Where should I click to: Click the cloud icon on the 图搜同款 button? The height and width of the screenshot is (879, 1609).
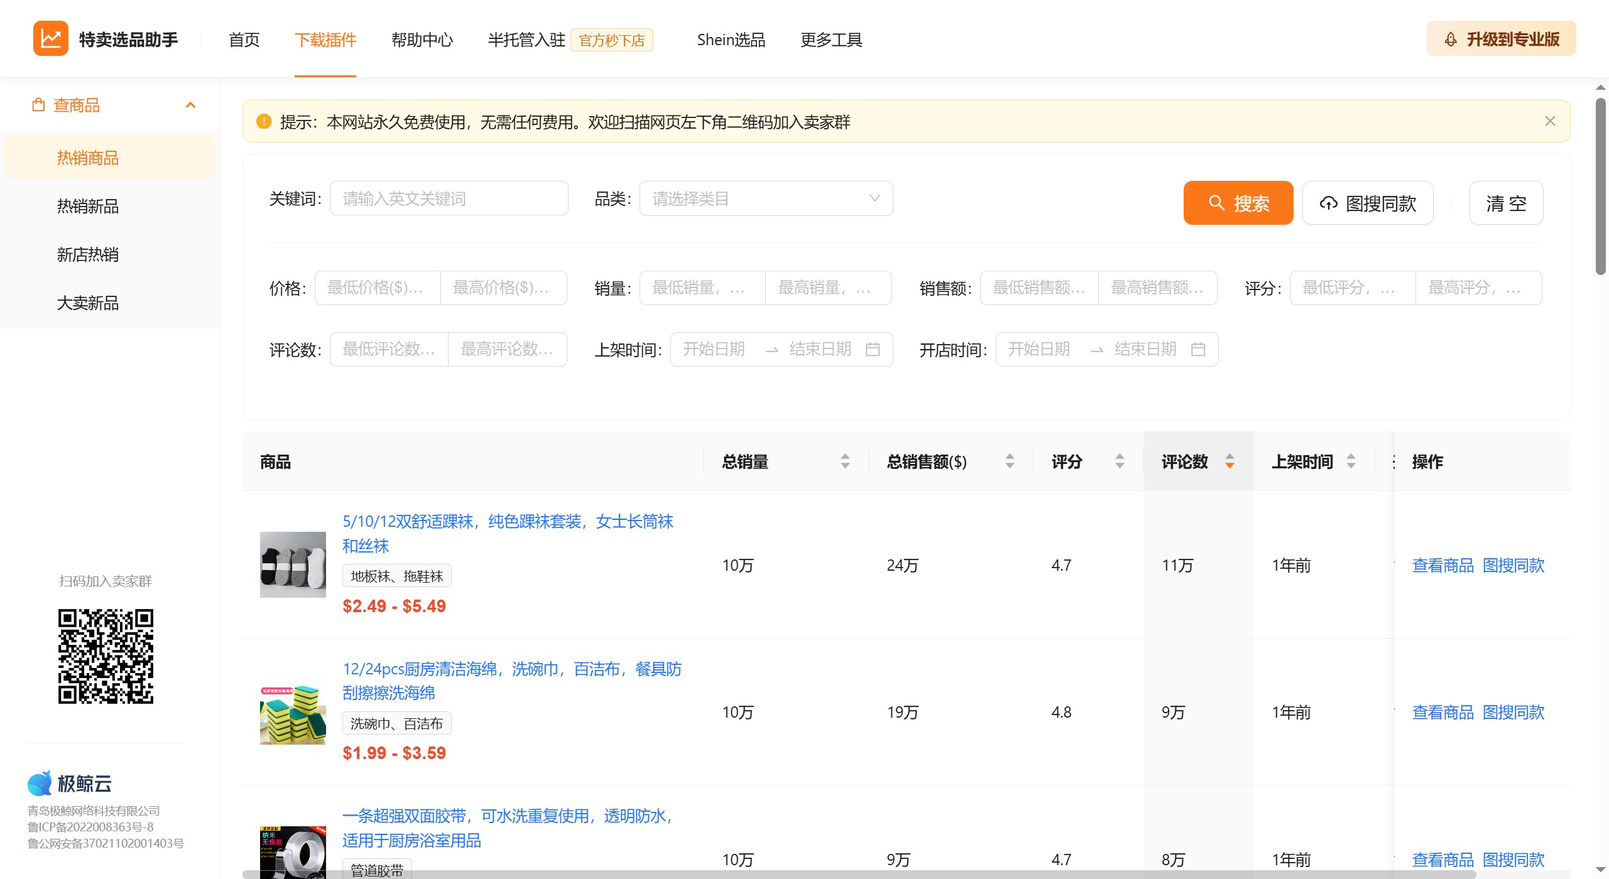[1329, 203]
